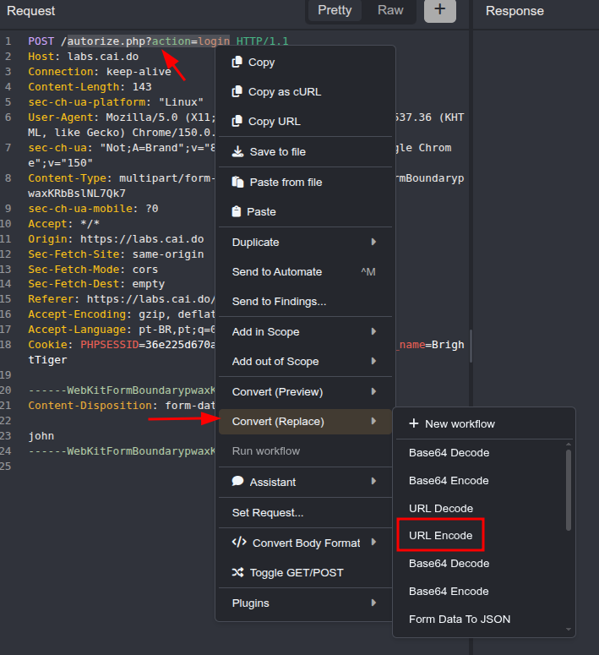The image size is (599, 655).
Task: Click the PHPSESSID cookie name
Action: (110, 345)
